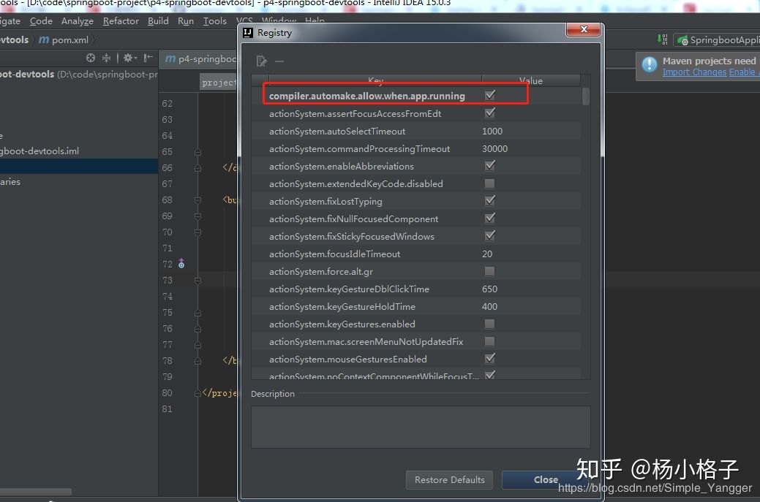Click the edit icon in the Registry toolbar
The width and height of the screenshot is (760, 502).
tap(261, 61)
